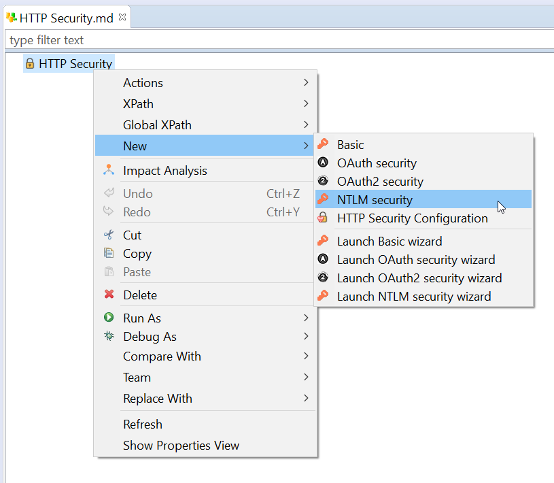Select Launch NTLM security wizard
554x483 pixels.
[x=423, y=297]
